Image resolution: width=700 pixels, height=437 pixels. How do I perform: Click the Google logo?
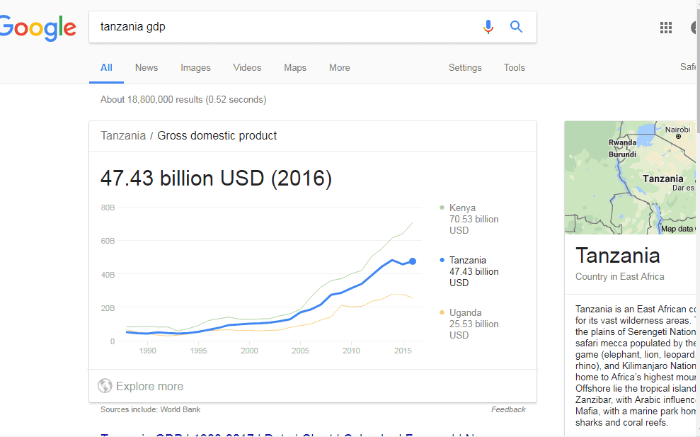pos(38,28)
